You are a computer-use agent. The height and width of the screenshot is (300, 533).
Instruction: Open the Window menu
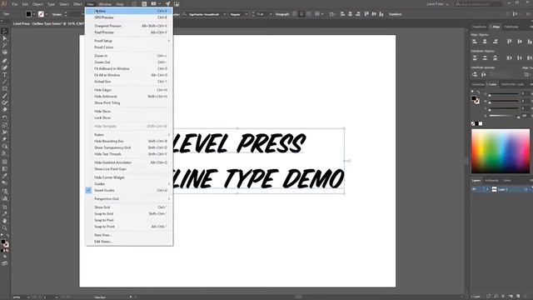pyautogui.click(x=105, y=4)
